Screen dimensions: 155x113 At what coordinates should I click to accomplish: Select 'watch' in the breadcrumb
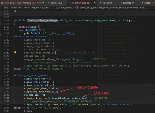(14, 8)
